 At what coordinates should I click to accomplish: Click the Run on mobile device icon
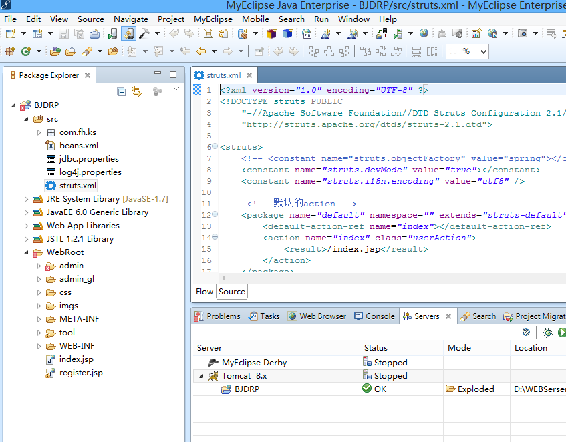pos(112,33)
